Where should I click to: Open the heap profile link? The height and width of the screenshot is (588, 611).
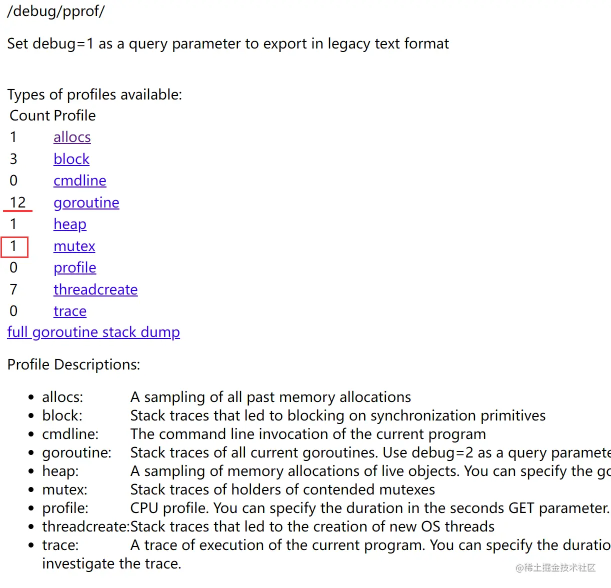click(69, 224)
